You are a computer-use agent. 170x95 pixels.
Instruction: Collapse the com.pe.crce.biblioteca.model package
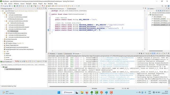pos(5,29)
